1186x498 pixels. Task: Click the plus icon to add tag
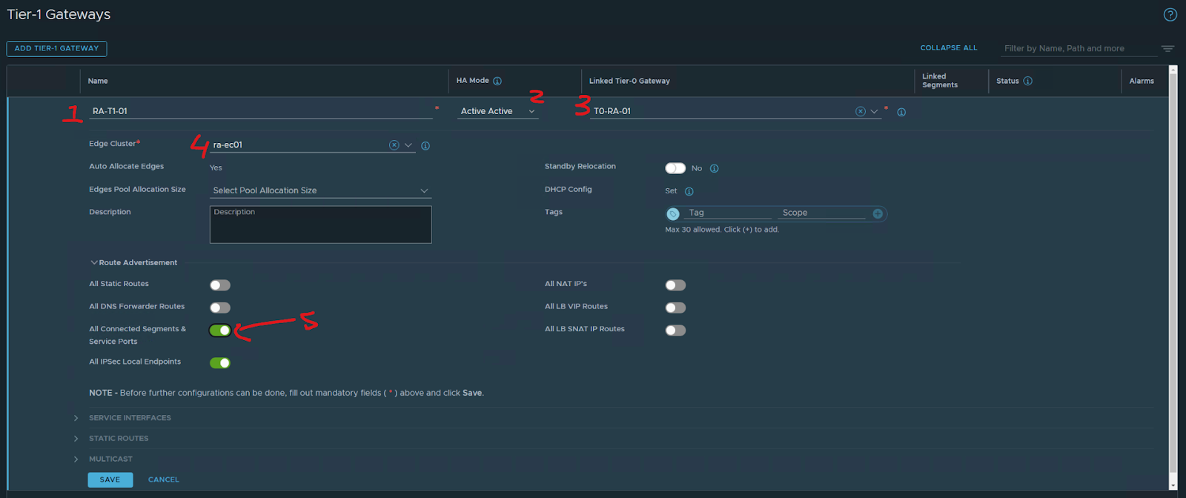pyautogui.click(x=878, y=214)
